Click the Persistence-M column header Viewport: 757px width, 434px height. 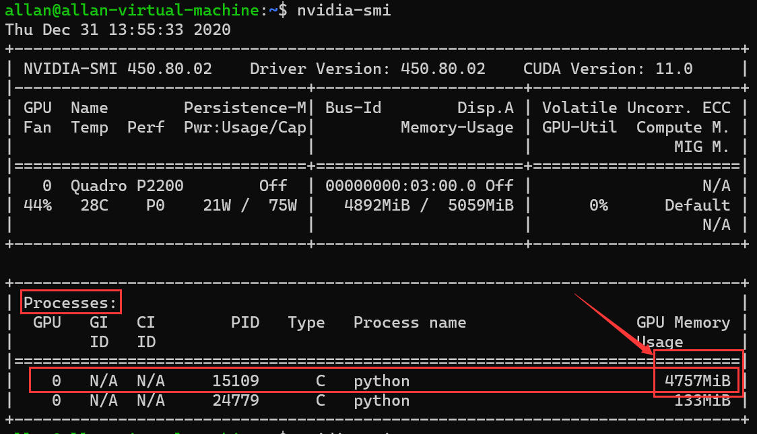245,108
